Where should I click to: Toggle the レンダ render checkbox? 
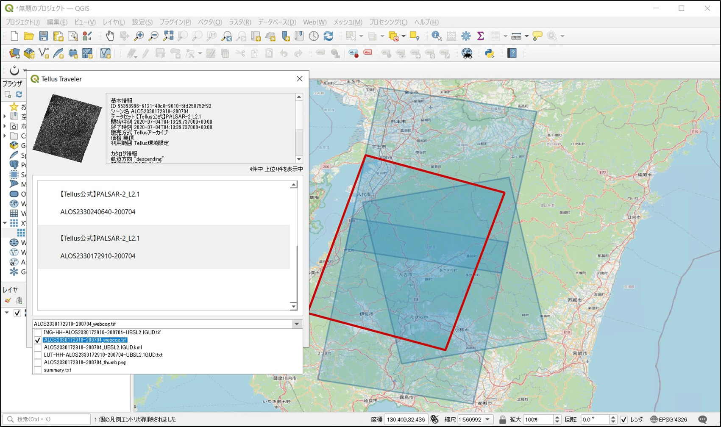pyautogui.click(x=624, y=419)
